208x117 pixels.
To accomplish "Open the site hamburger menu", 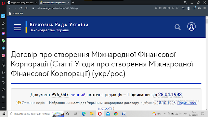I will [18, 27].
